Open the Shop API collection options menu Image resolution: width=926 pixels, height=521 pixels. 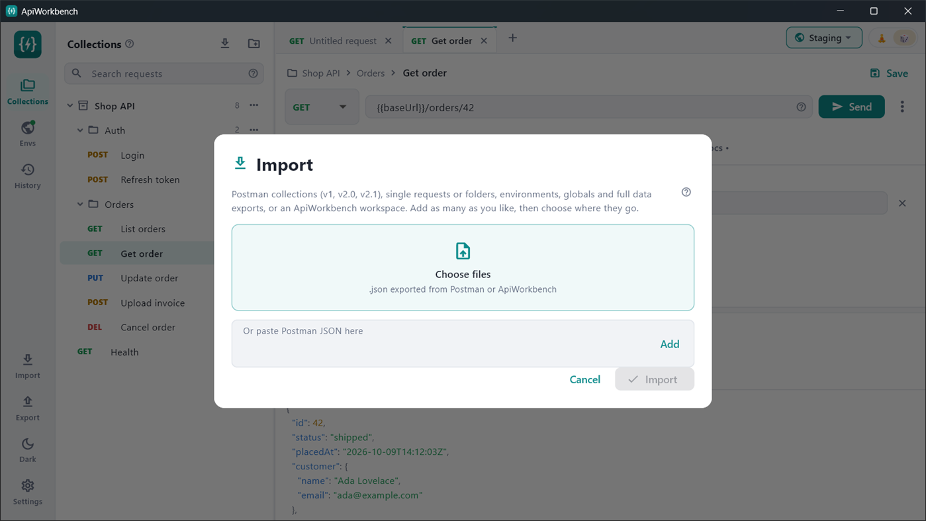[254, 105]
